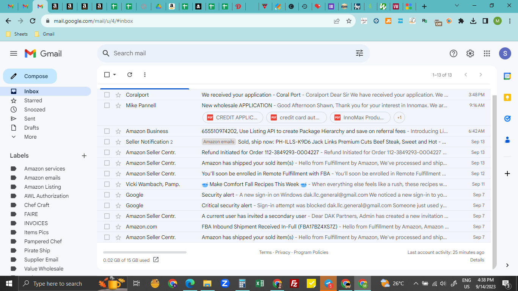Open the Program Policies footer link

pos(311,252)
